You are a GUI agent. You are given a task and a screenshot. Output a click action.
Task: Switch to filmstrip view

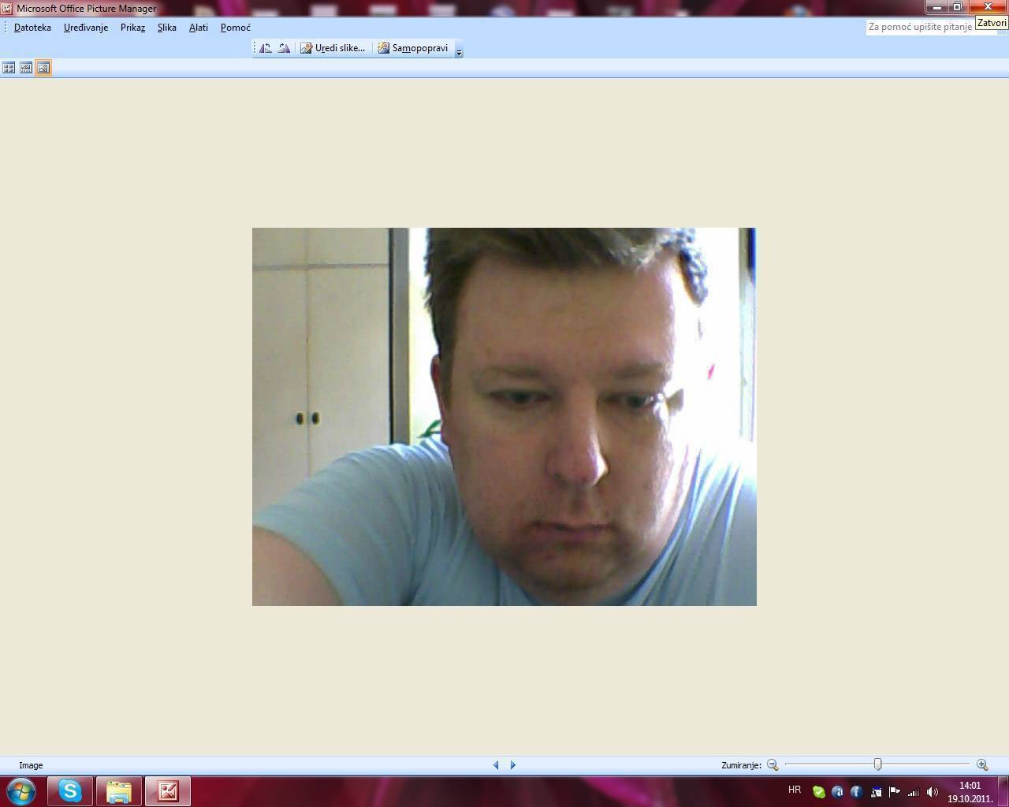[x=26, y=68]
